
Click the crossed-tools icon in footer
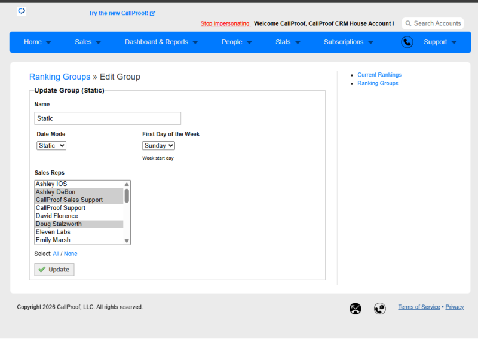coord(356,309)
